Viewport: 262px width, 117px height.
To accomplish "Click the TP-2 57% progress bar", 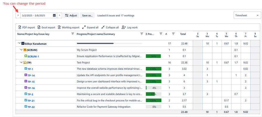I will point(153,94).
